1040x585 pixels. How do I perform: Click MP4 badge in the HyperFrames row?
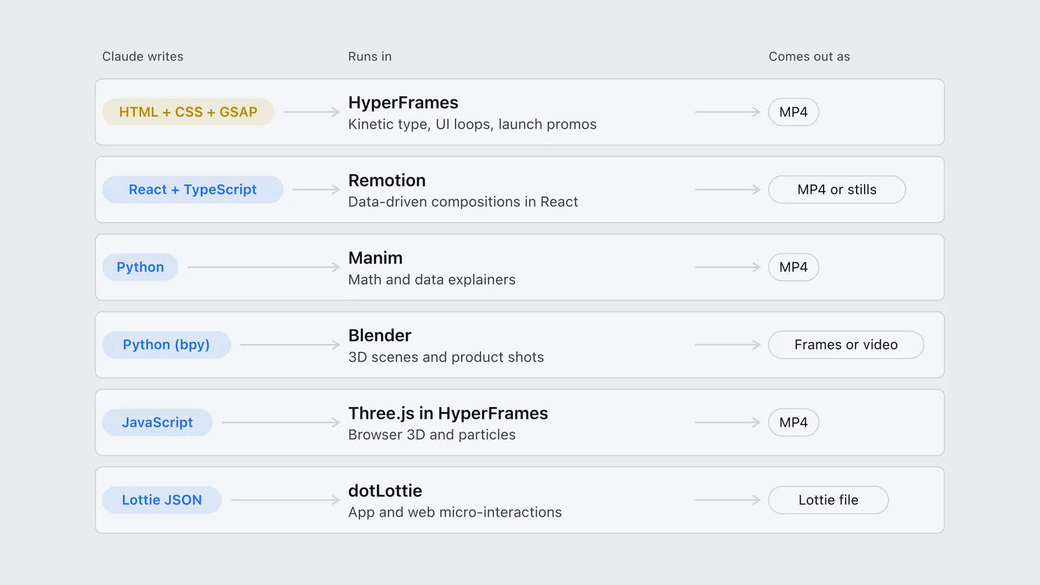(x=794, y=112)
